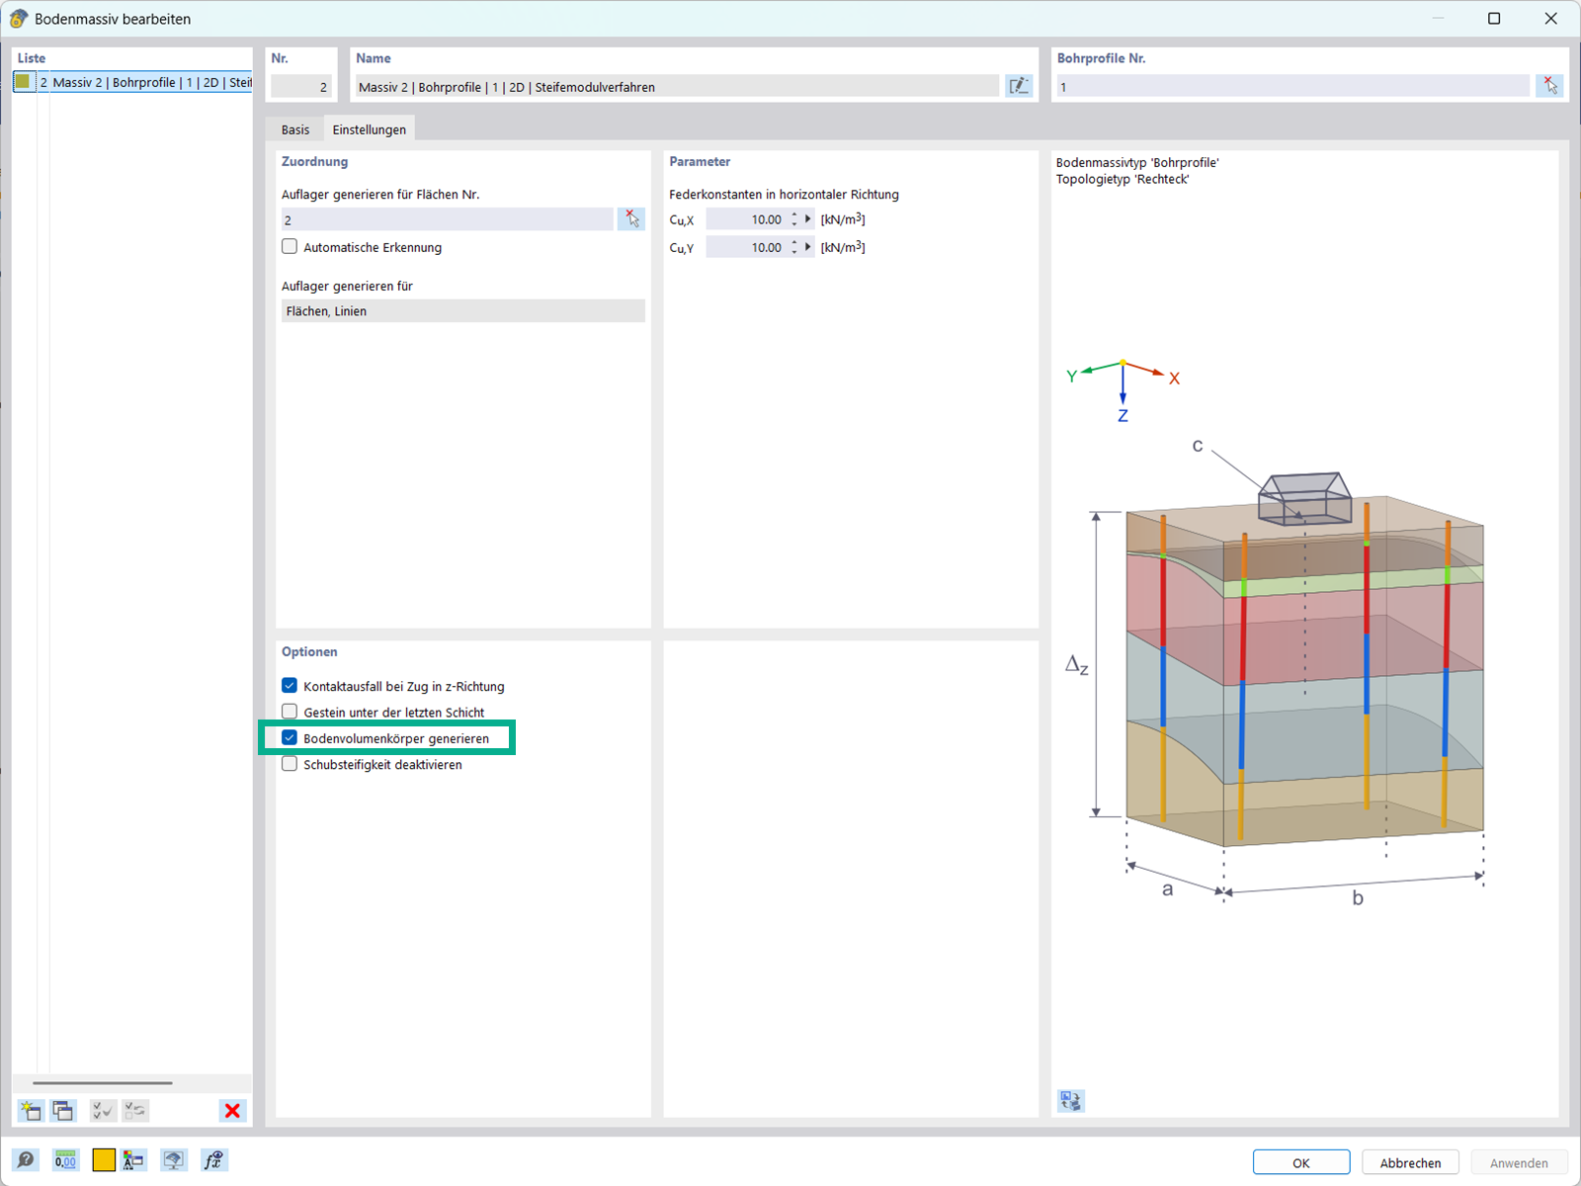Confirm the dialog with OK
This screenshot has width=1581, height=1186.
pos(1301,1162)
